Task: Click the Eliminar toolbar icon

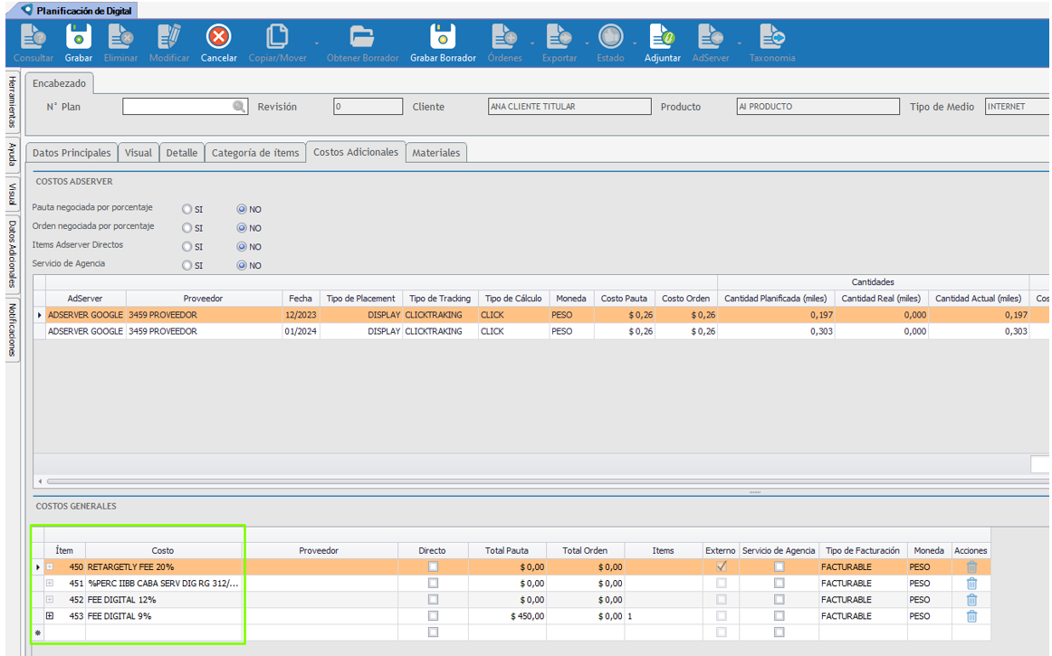Action: click(x=120, y=38)
